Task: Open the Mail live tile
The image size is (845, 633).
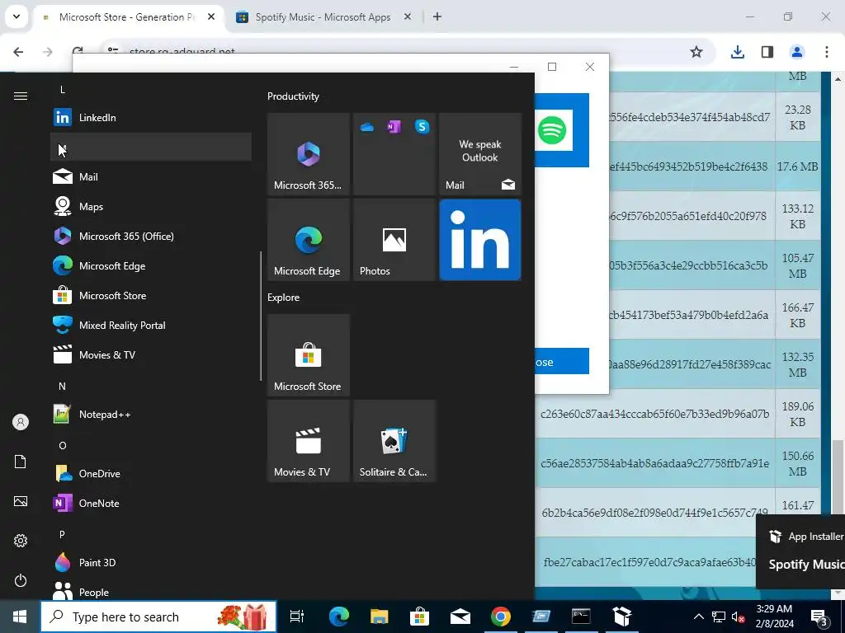Action: pyautogui.click(x=480, y=154)
